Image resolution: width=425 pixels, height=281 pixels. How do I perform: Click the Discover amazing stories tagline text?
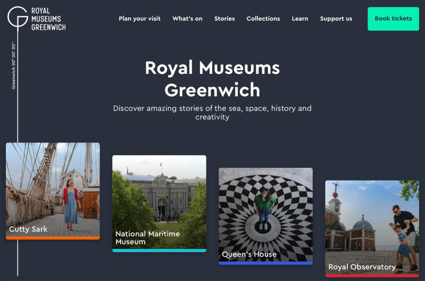pyautogui.click(x=212, y=112)
